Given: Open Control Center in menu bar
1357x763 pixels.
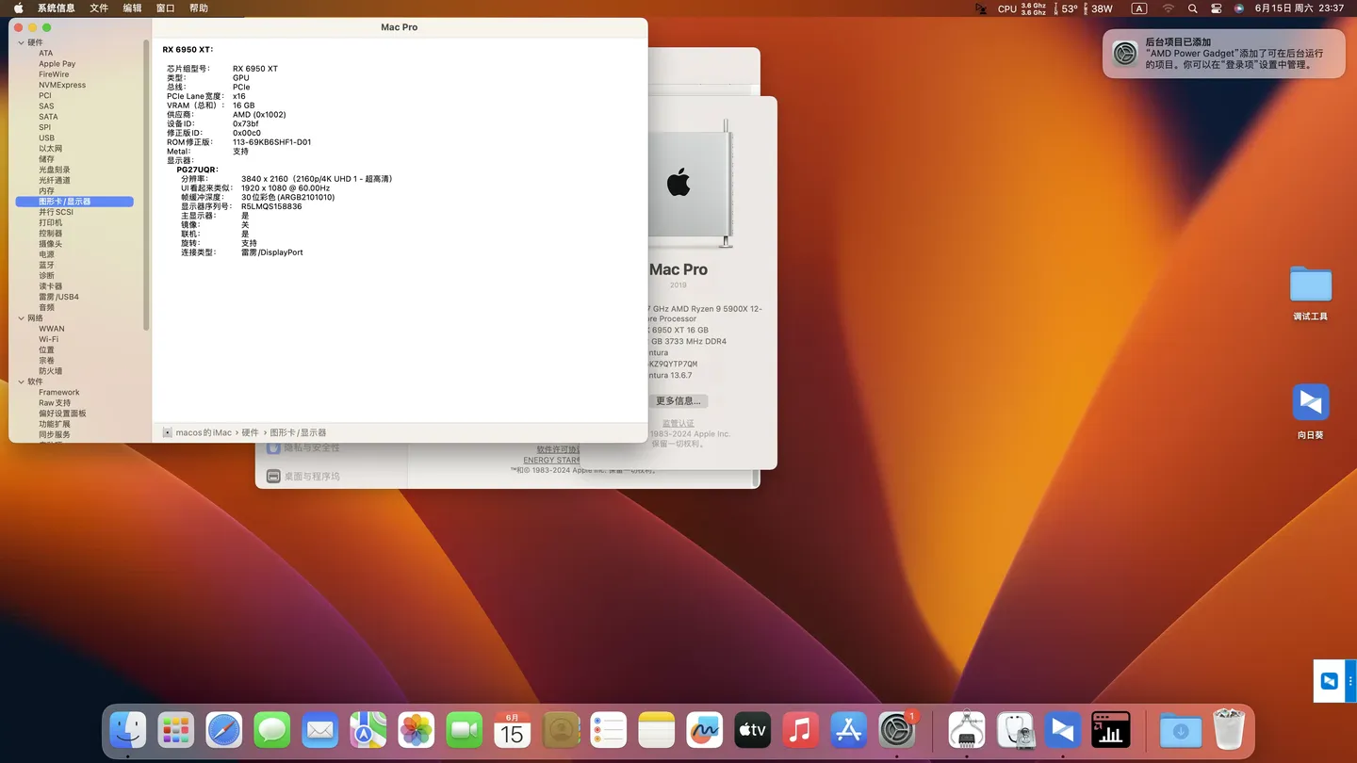Looking at the screenshot, I should click(x=1217, y=8).
